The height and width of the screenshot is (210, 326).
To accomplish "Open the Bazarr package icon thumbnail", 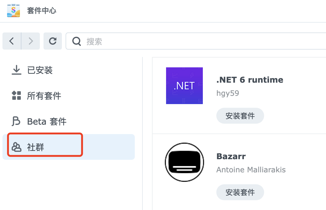I will click(184, 162).
